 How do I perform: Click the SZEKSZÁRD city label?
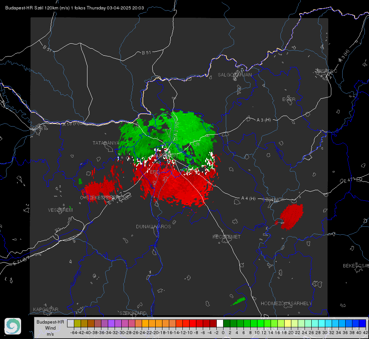tap(133, 313)
